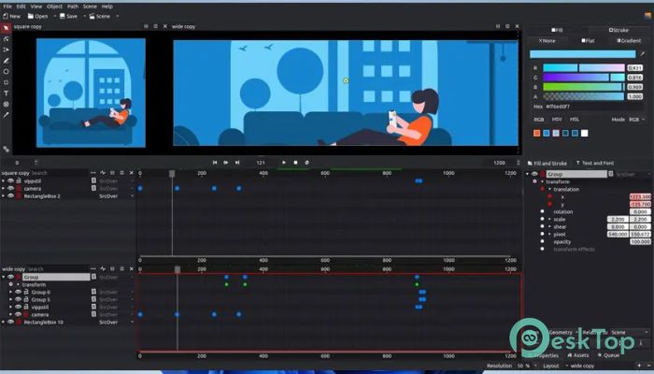Hide camera layer in square copy

[11, 188]
